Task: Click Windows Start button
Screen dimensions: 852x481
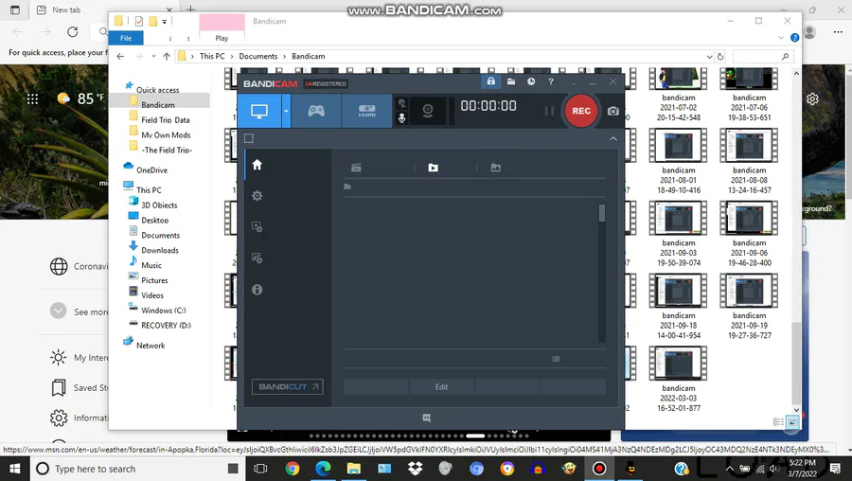Action: click(14, 469)
